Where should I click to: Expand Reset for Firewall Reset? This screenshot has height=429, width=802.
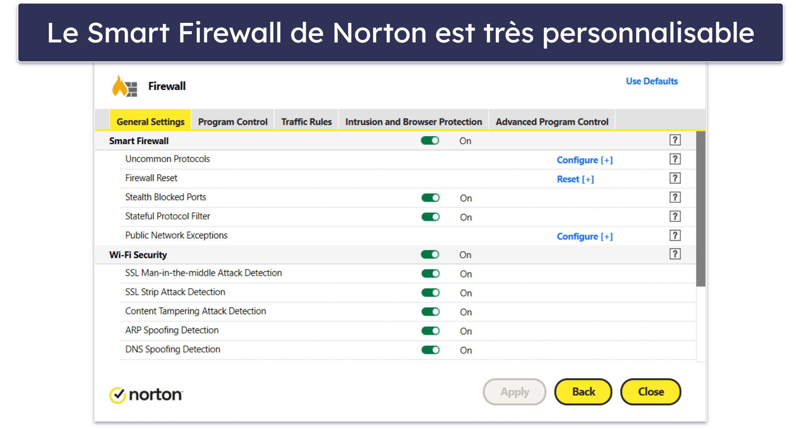pos(575,179)
